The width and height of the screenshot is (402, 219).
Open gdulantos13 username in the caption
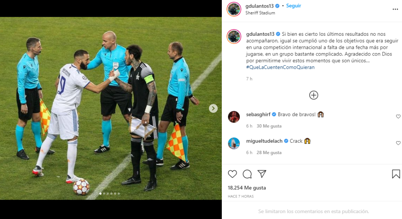coord(260,34)
